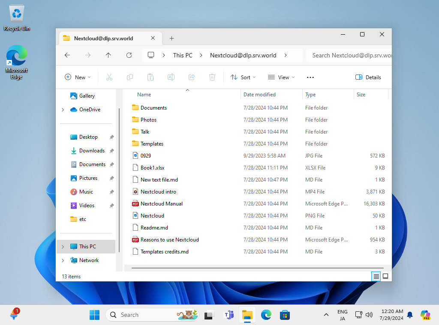Screen dimensions: 439x325
Task: Unpin Documents using its pin icon
Action: pyautogui.click(x=112, y=164)
